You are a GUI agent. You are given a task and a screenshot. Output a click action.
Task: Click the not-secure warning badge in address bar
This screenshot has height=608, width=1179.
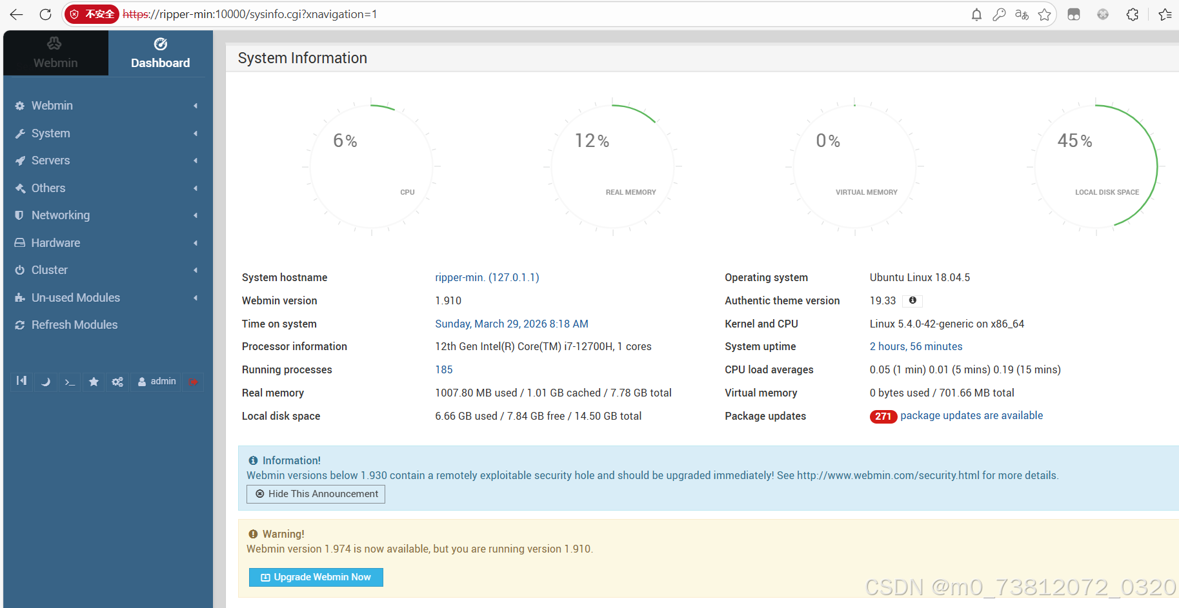pos(92,14)
